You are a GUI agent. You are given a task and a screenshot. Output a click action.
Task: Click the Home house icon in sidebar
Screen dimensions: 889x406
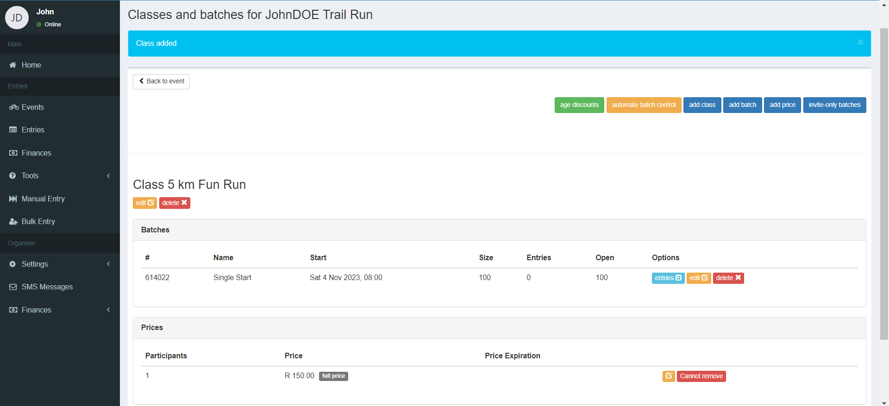click(13, 65)
